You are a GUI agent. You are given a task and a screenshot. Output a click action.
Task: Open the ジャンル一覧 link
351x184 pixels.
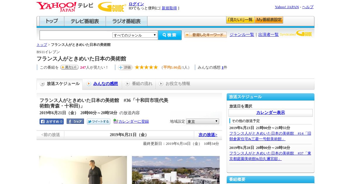pos(242,35)
